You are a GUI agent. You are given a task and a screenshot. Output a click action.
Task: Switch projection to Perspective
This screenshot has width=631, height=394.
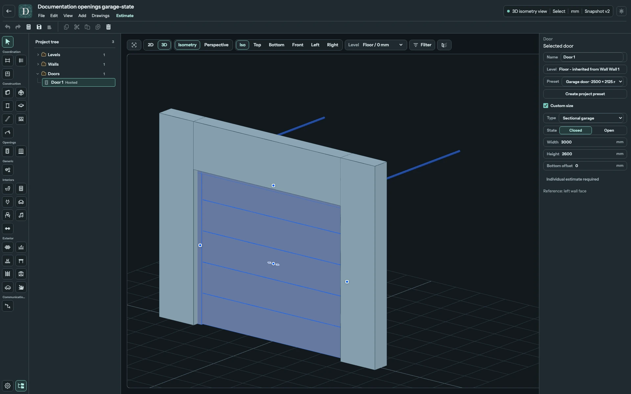tap(216, 45)
